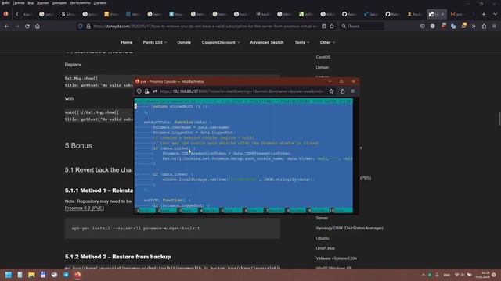Image resolution: width=501 pixels, height=281 pixels.
Task: Click the Поиск search field
Action: click(362, 27)
